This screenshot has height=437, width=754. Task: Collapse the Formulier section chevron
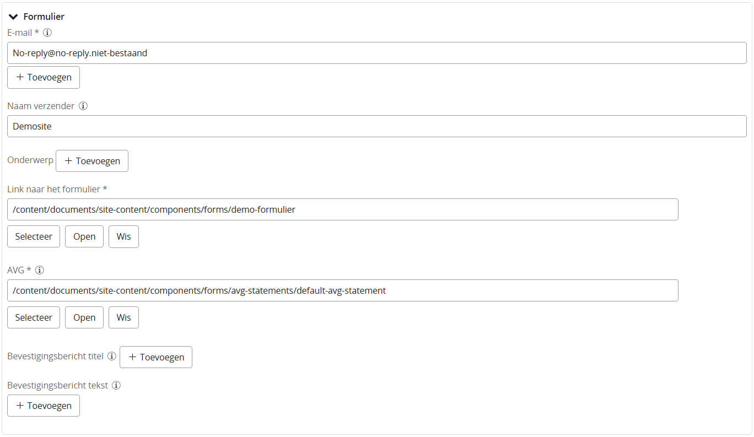click(x=14, y=17)
